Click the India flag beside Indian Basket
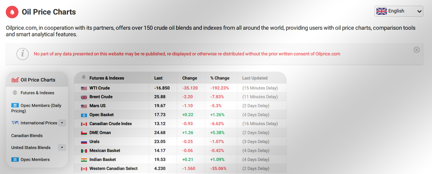Viewport: 432px width, 174px height. (84, 160)
